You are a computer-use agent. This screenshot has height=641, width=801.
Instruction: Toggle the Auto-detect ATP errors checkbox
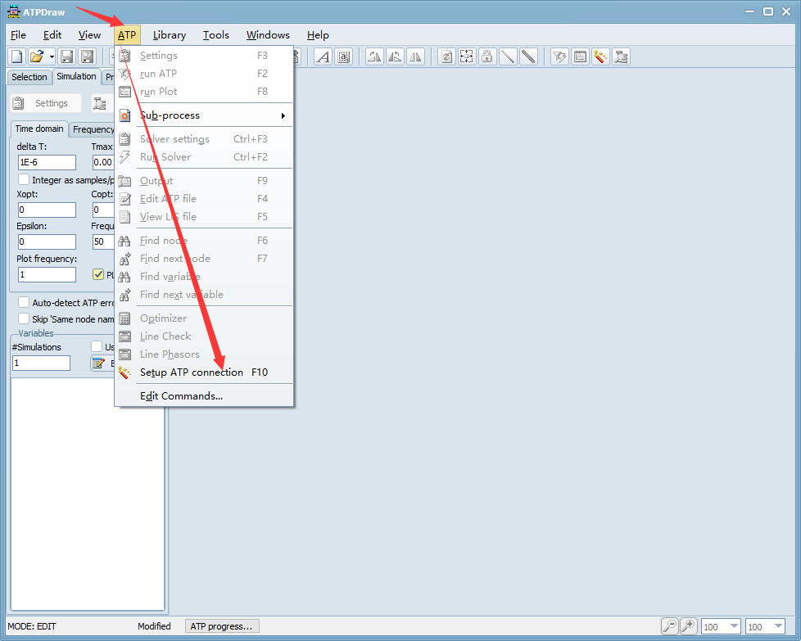click(24, 303)
